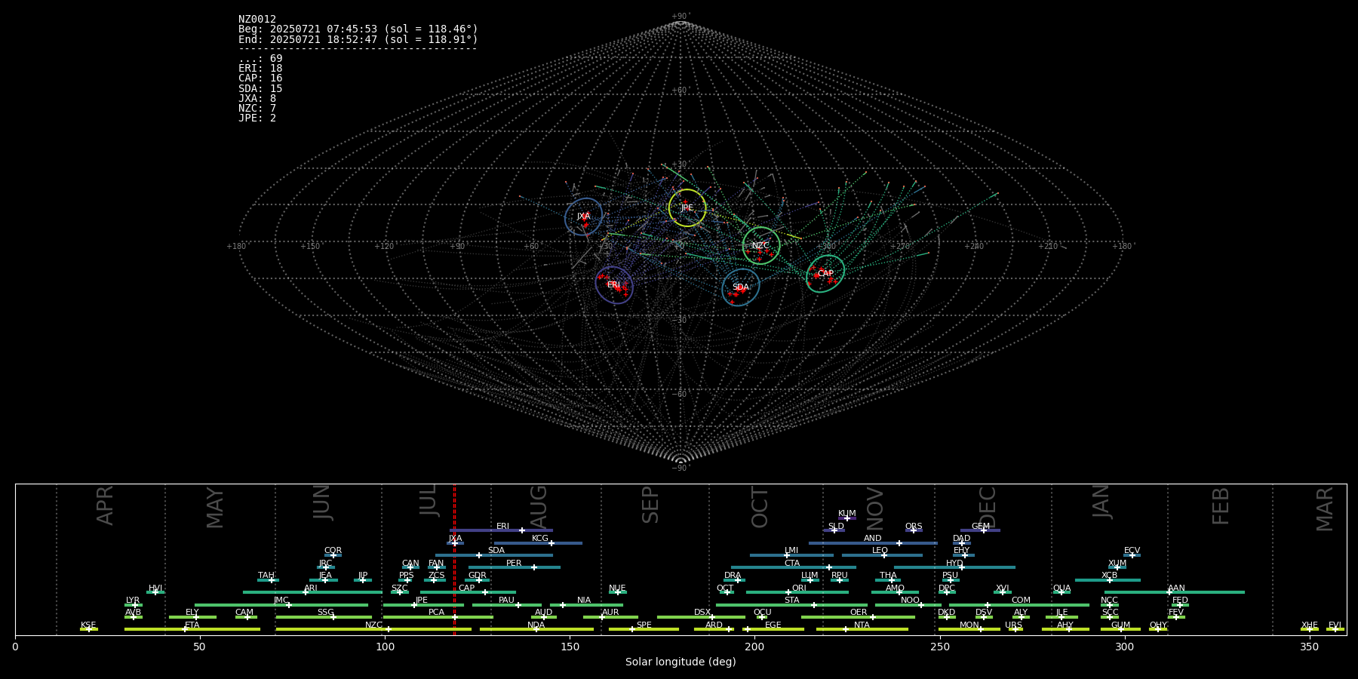Click the PER shower bar in the timeline
The height and width of the screenshot is (679, 1358).
click(x=514, y=567)
